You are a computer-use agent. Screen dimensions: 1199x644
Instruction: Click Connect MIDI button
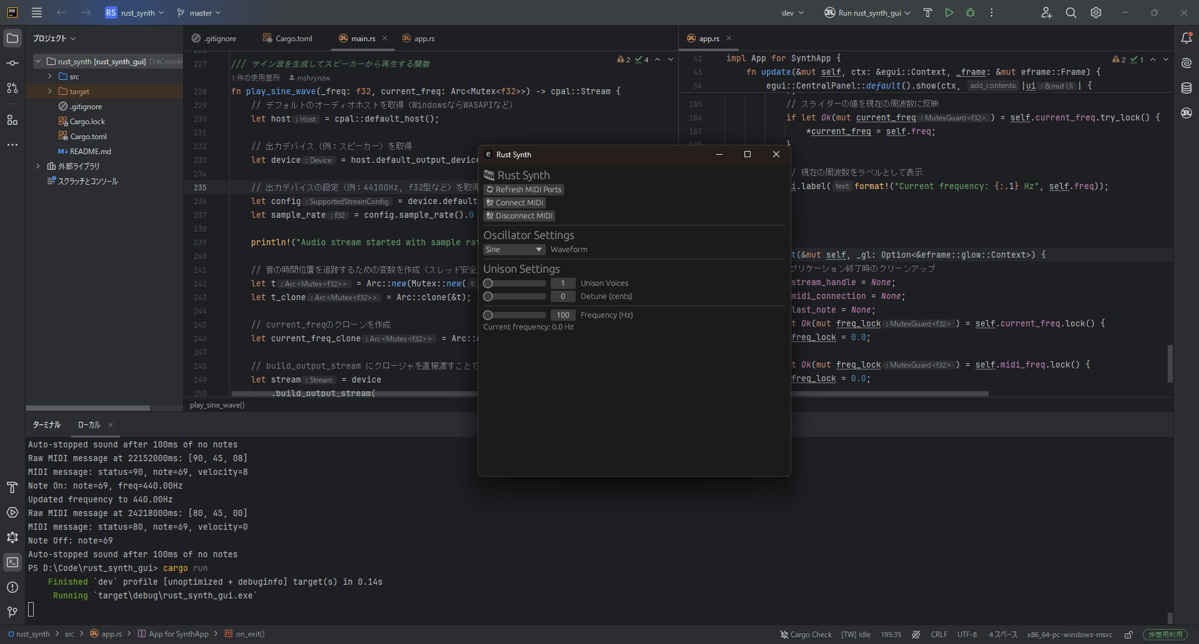(515, 203)
